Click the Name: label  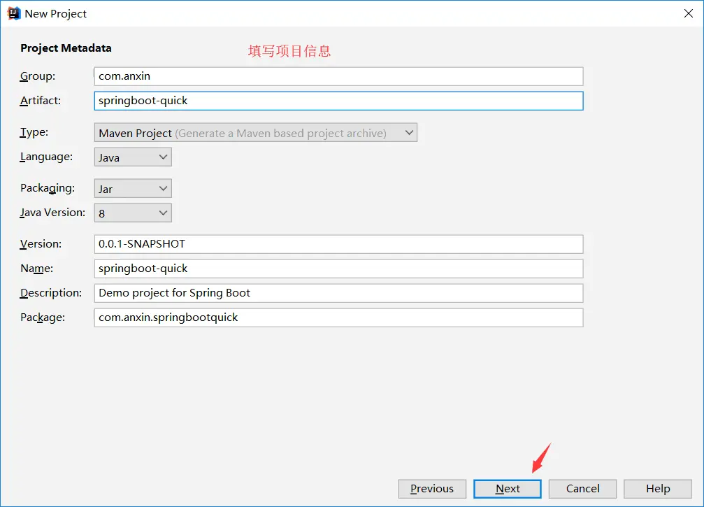tap(37, 269)
